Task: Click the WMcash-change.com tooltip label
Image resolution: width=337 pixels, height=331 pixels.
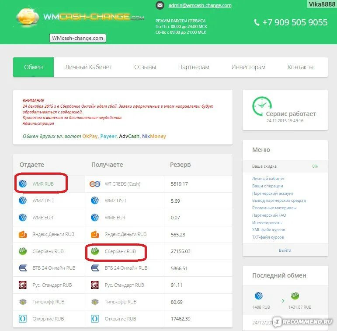Action: pyautogui.click(x=78, y=38)
